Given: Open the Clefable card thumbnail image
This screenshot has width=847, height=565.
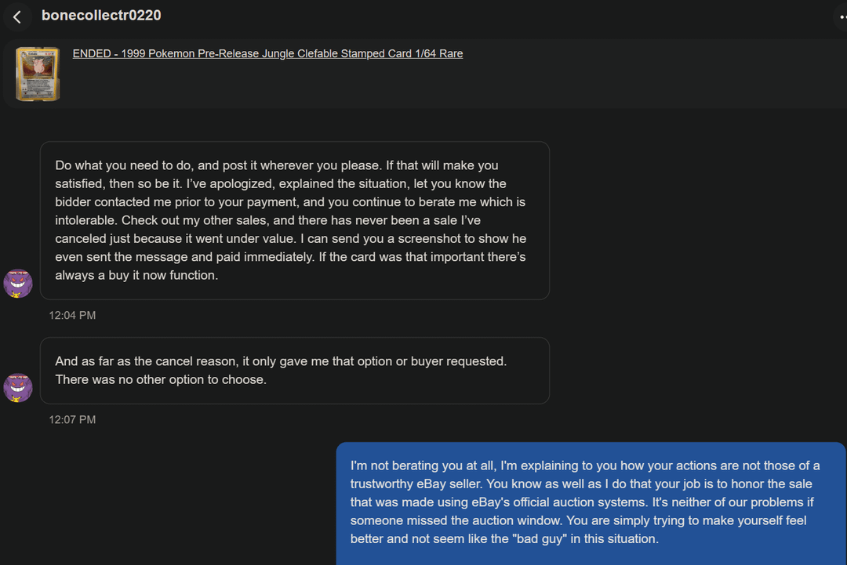Looking at the screenshot, I should 38,74.
